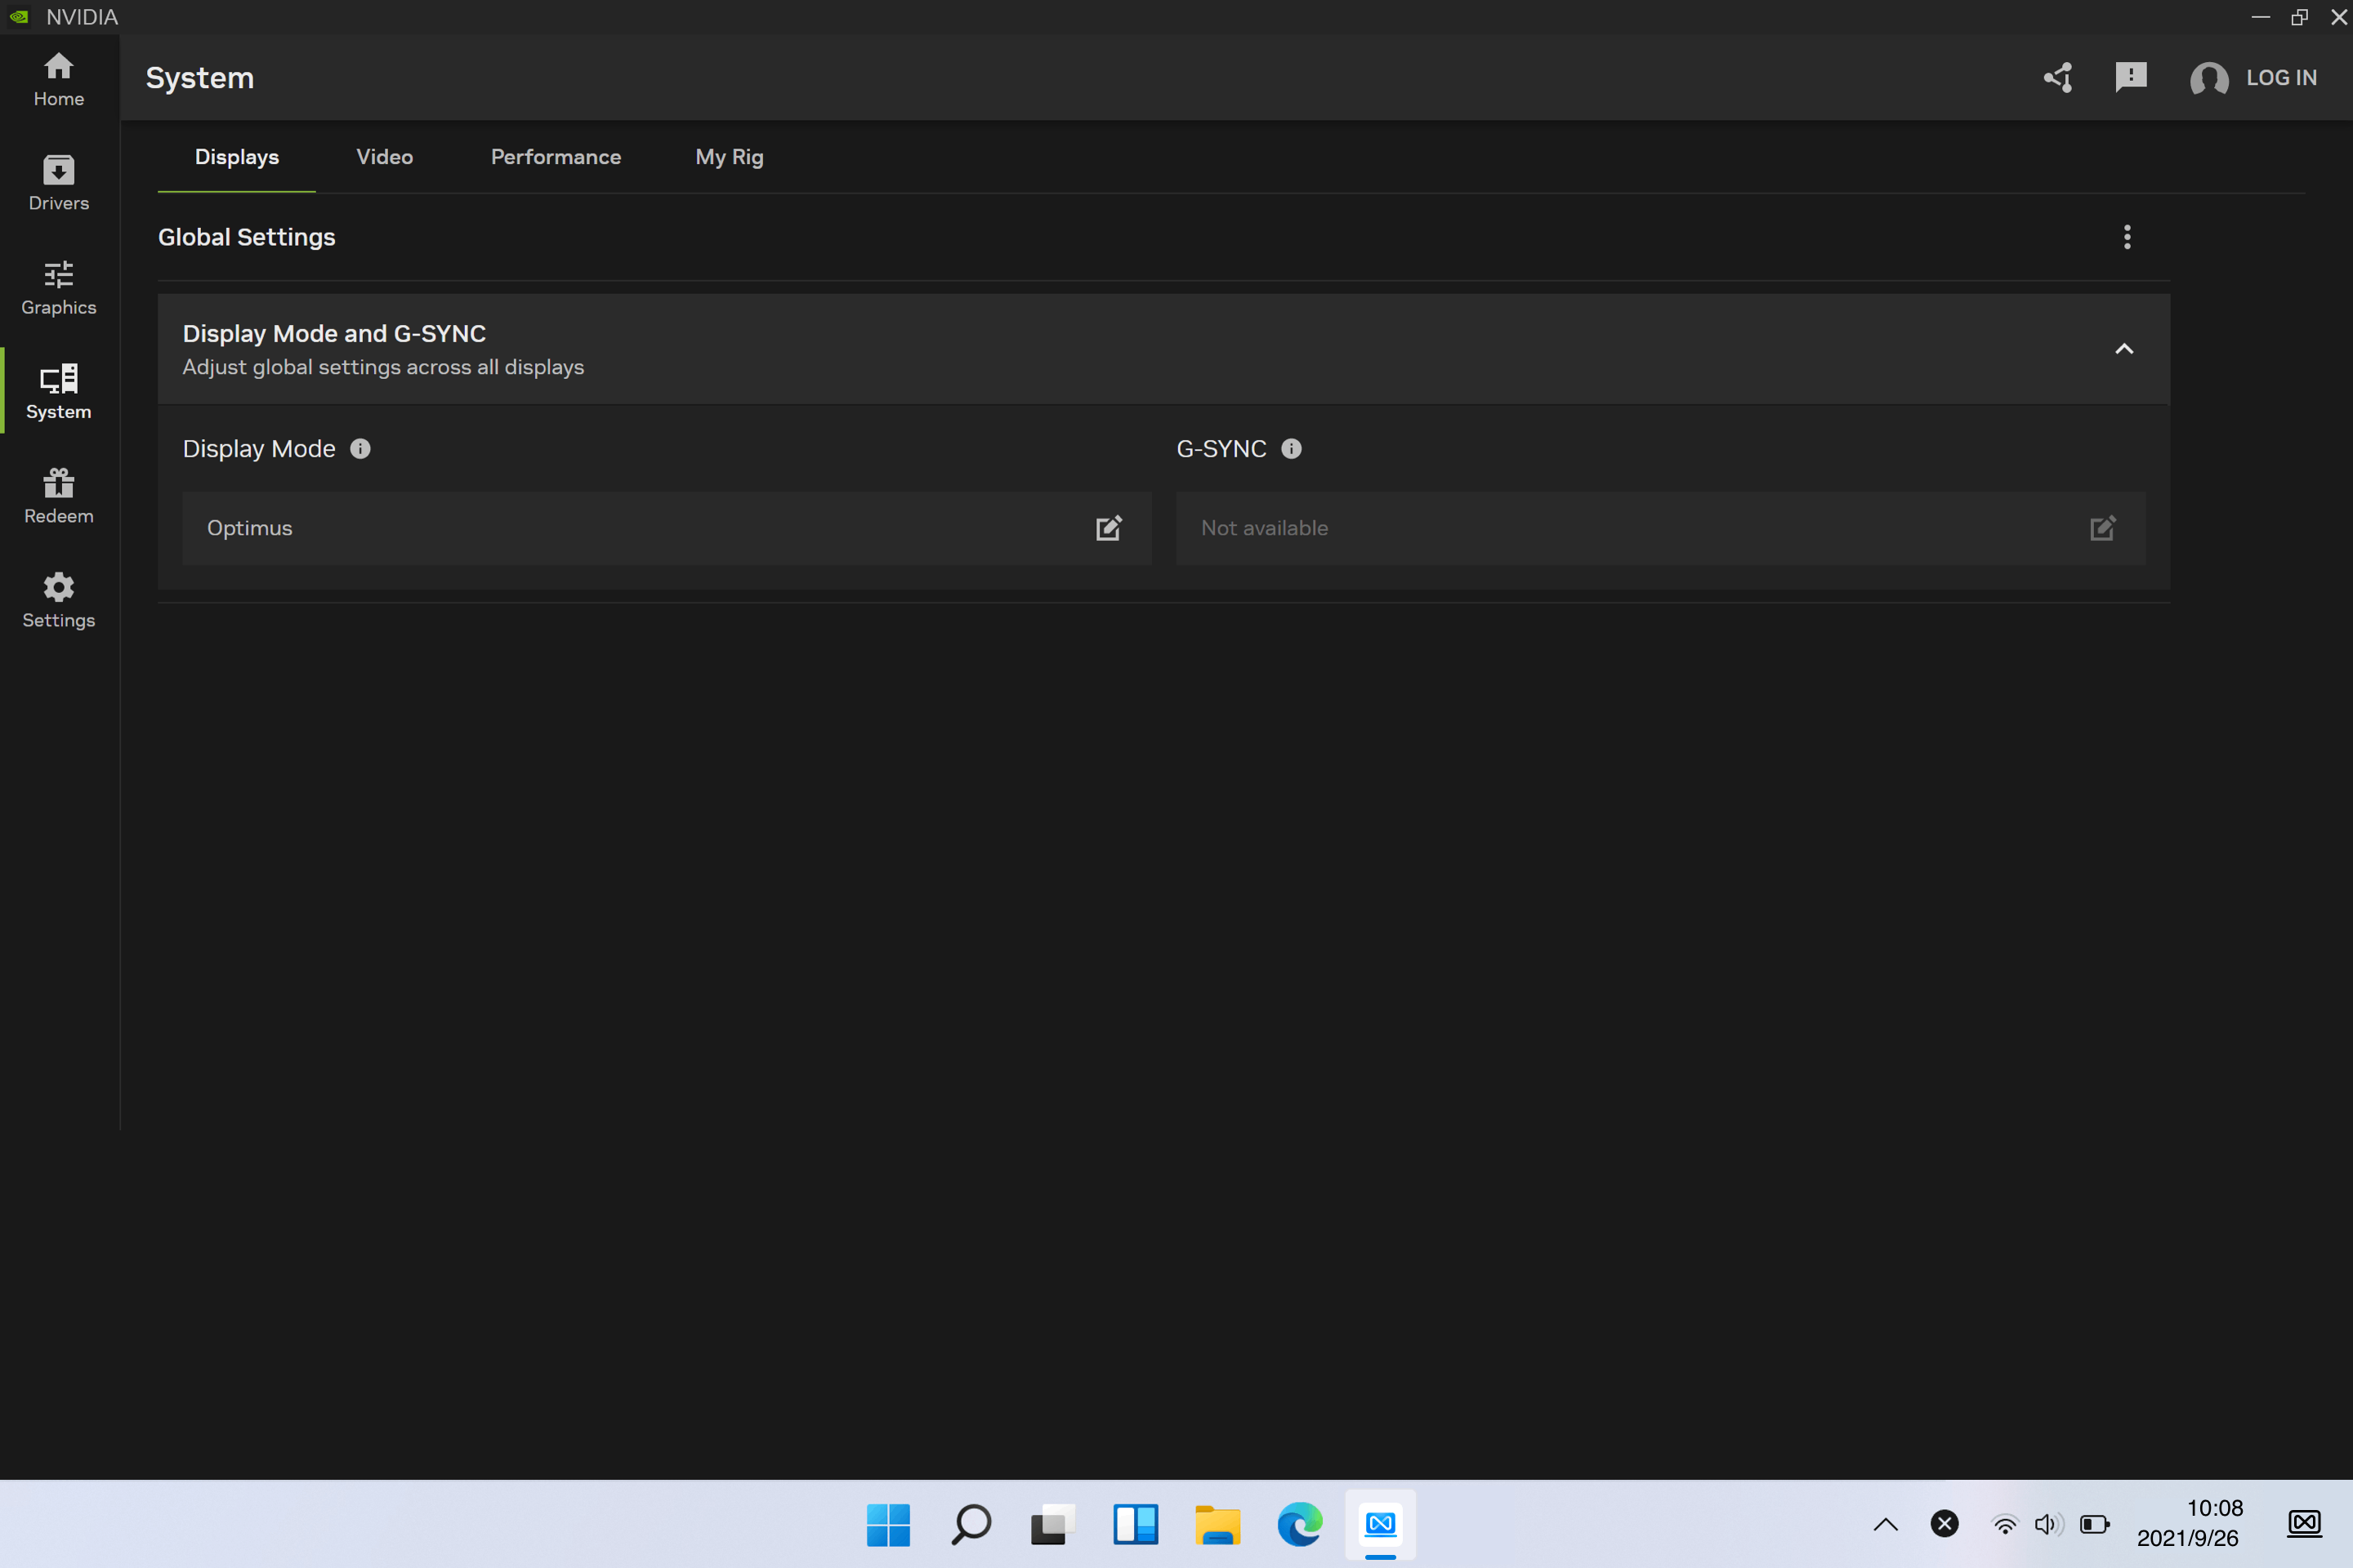2353x1568 pixels.
Task: Open Wi-Fi network tray icon
Action: click(2005, 1524)
